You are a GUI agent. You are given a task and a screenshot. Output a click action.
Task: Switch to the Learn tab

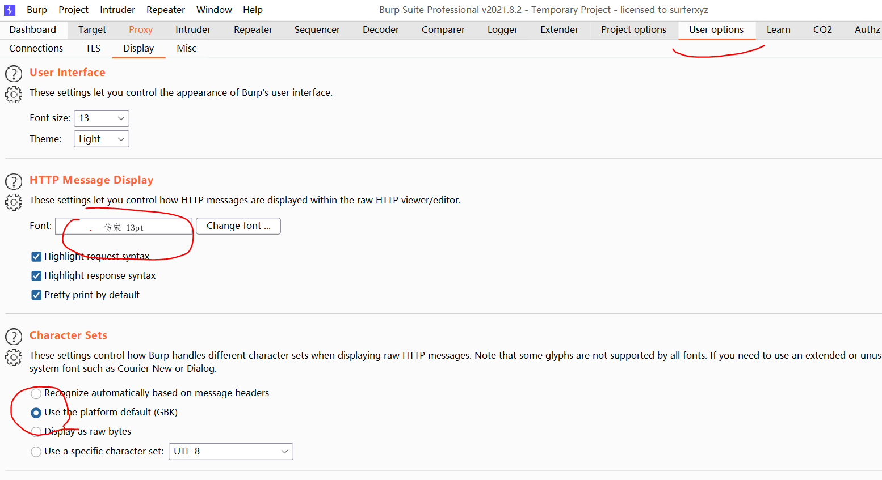tap(779, 29)
